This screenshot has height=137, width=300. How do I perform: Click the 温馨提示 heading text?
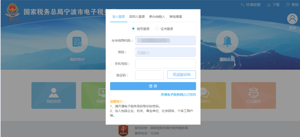tap(117, 101)
